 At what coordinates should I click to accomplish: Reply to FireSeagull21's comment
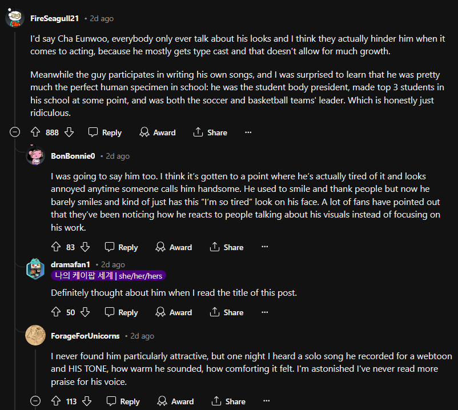coord(105,132)
